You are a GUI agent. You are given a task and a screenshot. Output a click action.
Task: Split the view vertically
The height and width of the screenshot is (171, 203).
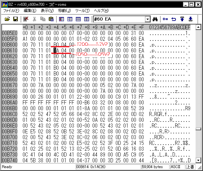(x=86, y=19)
